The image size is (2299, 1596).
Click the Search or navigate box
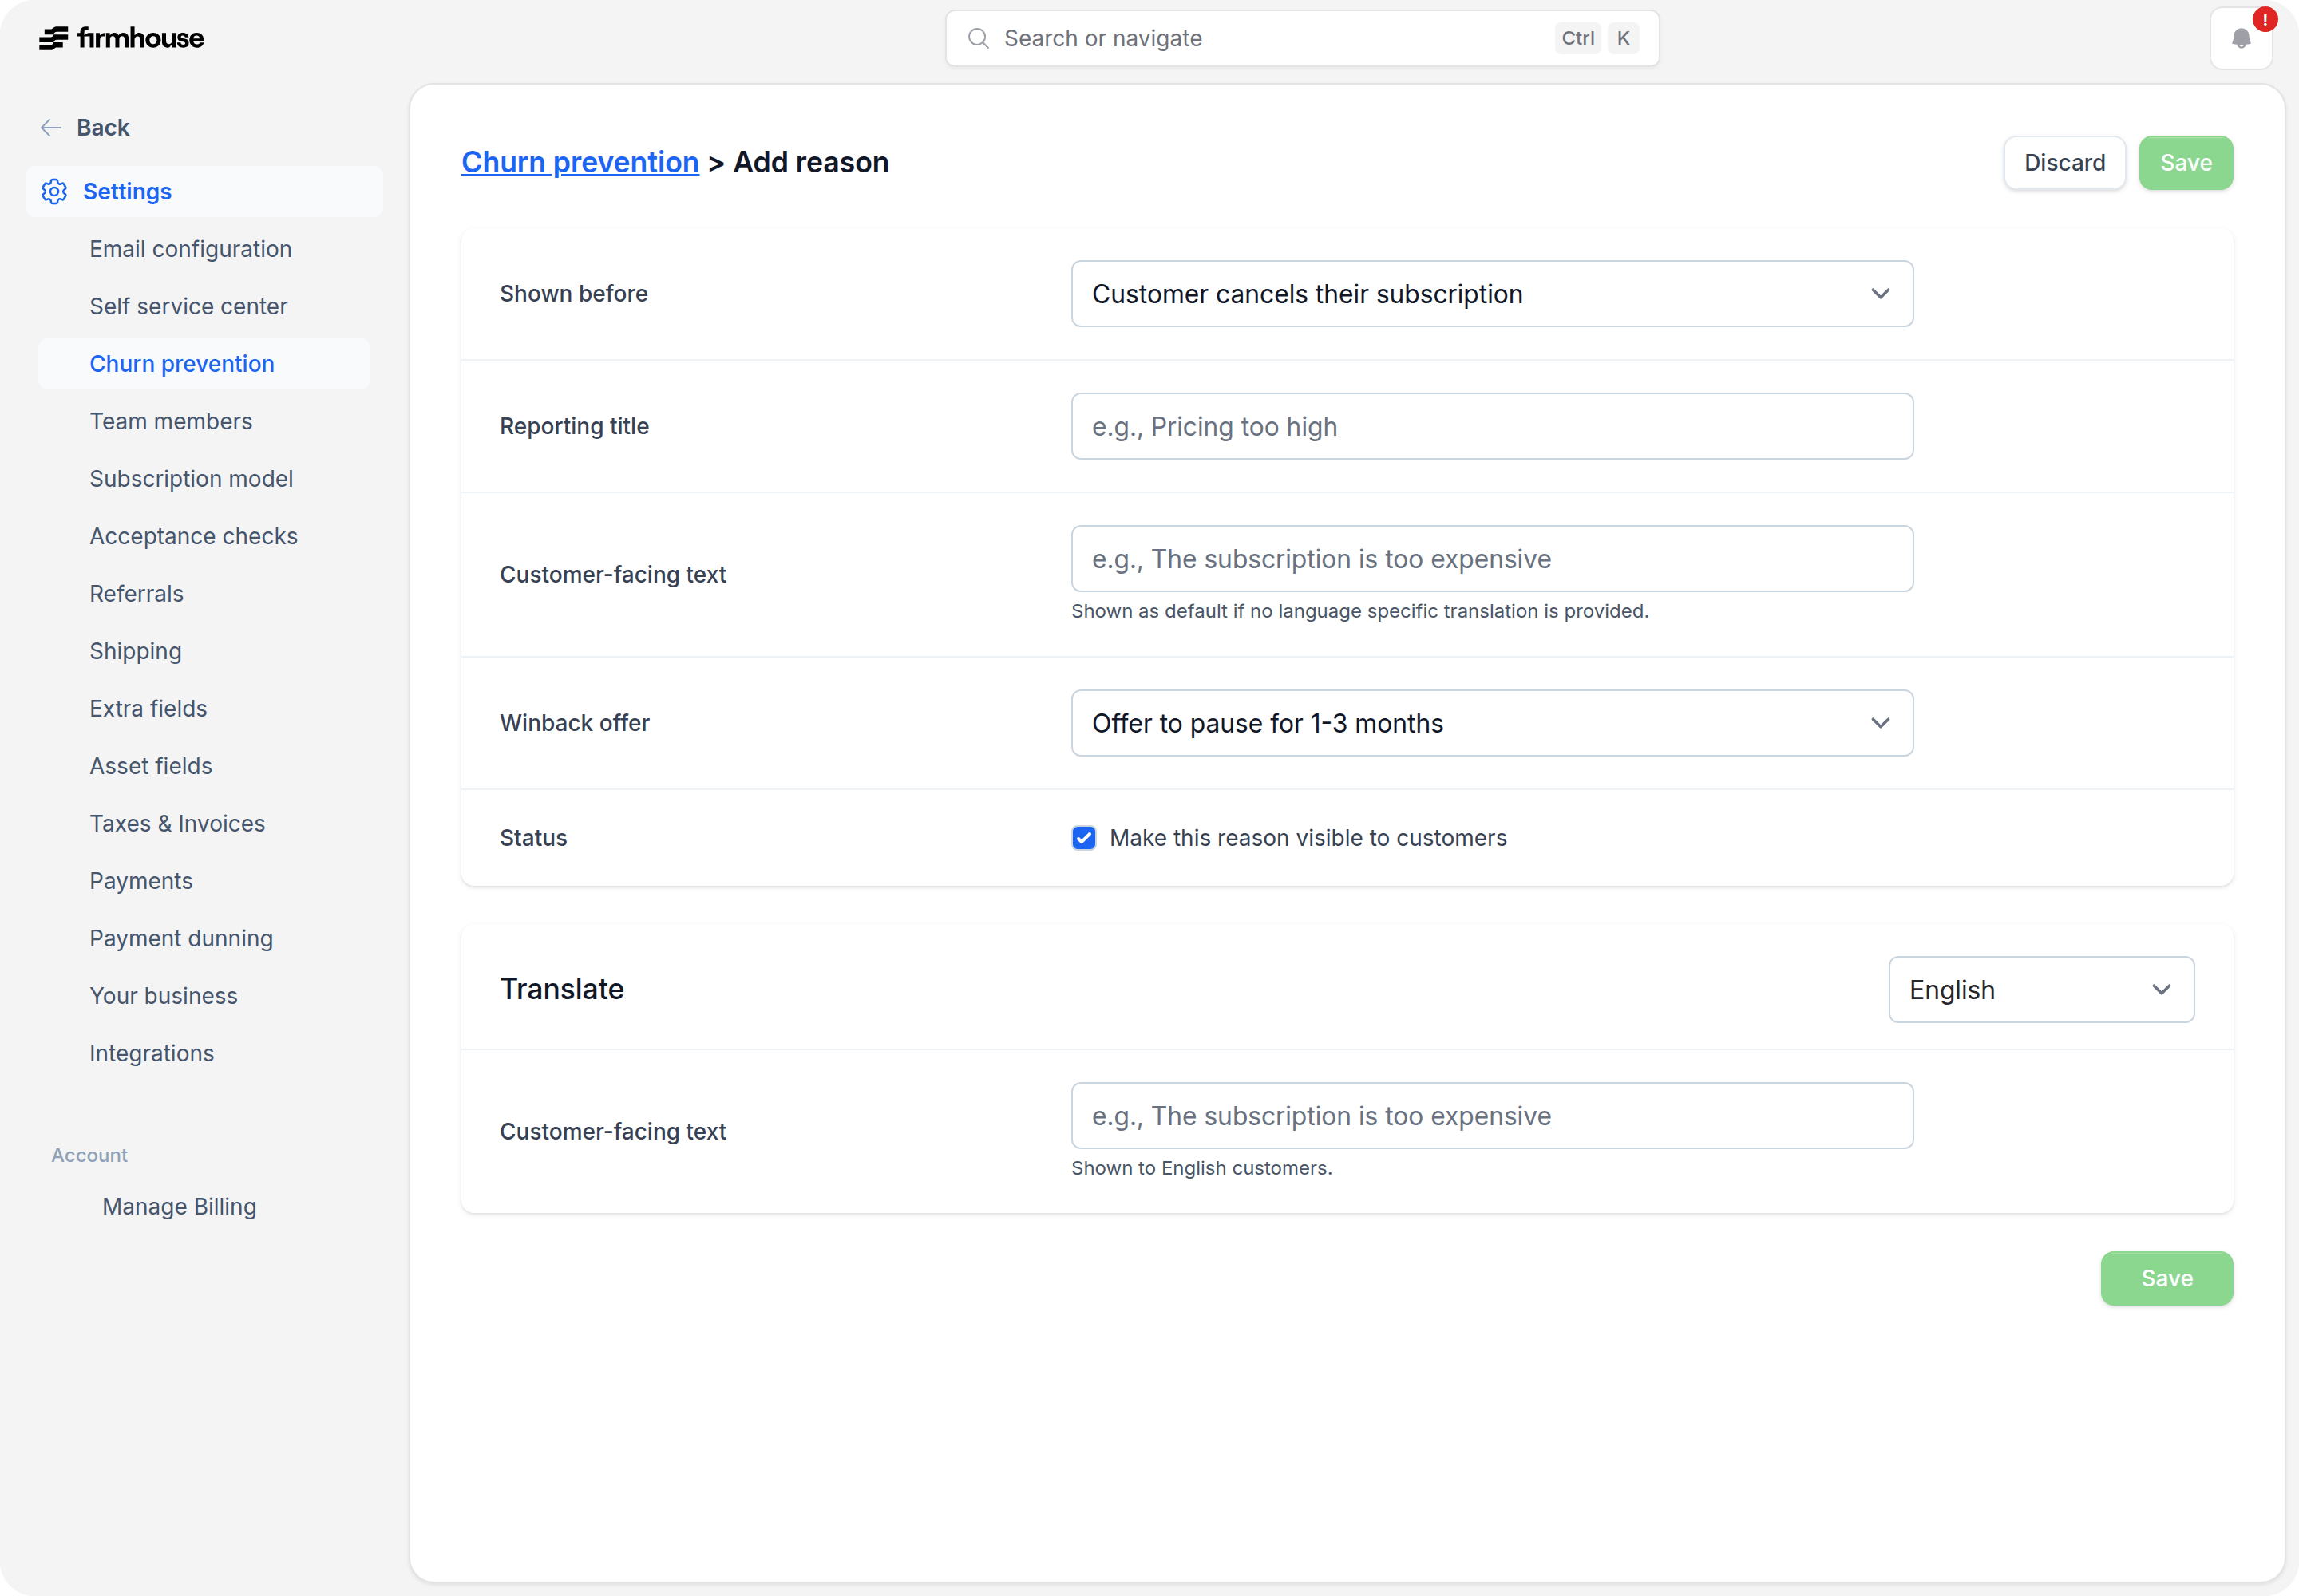click(1301, 39)
